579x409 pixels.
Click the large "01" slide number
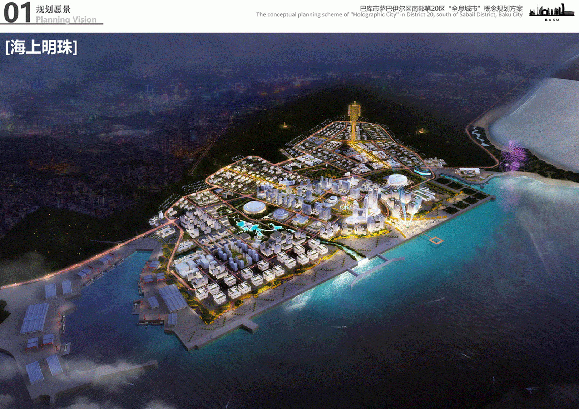click(17, 13)
